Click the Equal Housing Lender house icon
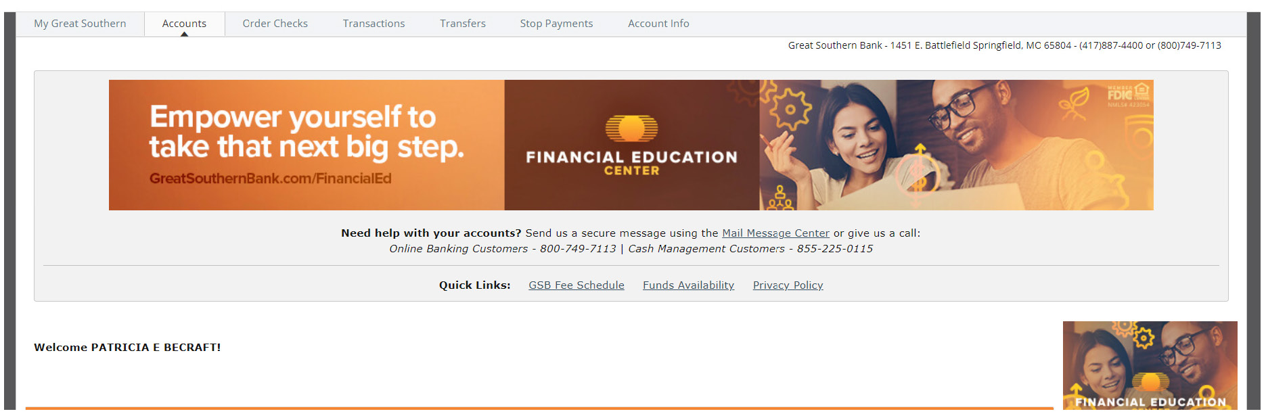 click(x=1141, y=91)
